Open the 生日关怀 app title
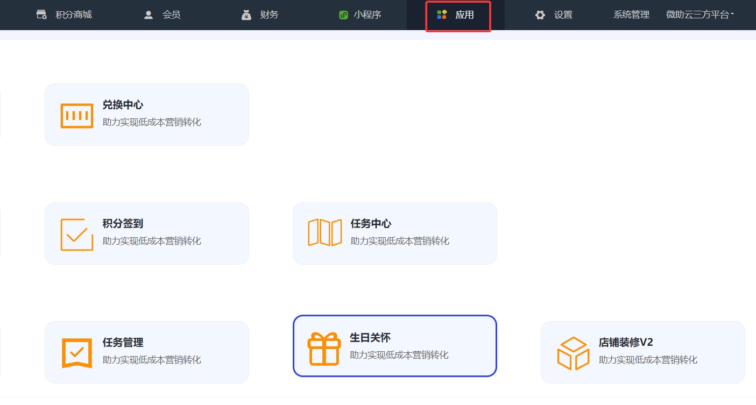This screenshot has width=756, height=405. (x=370, y=338)
